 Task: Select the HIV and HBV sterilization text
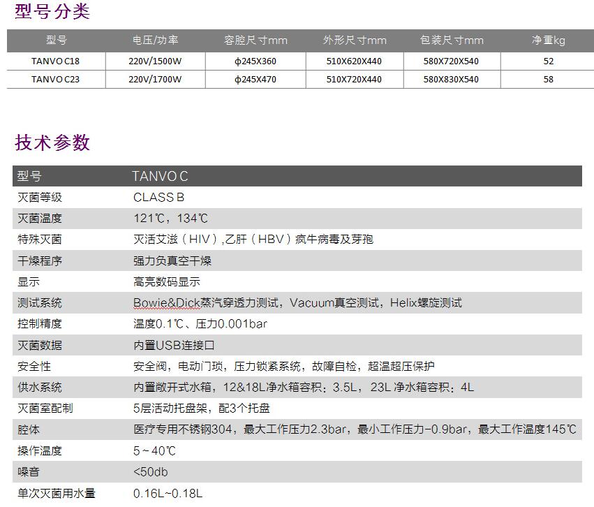click(253, 240)
